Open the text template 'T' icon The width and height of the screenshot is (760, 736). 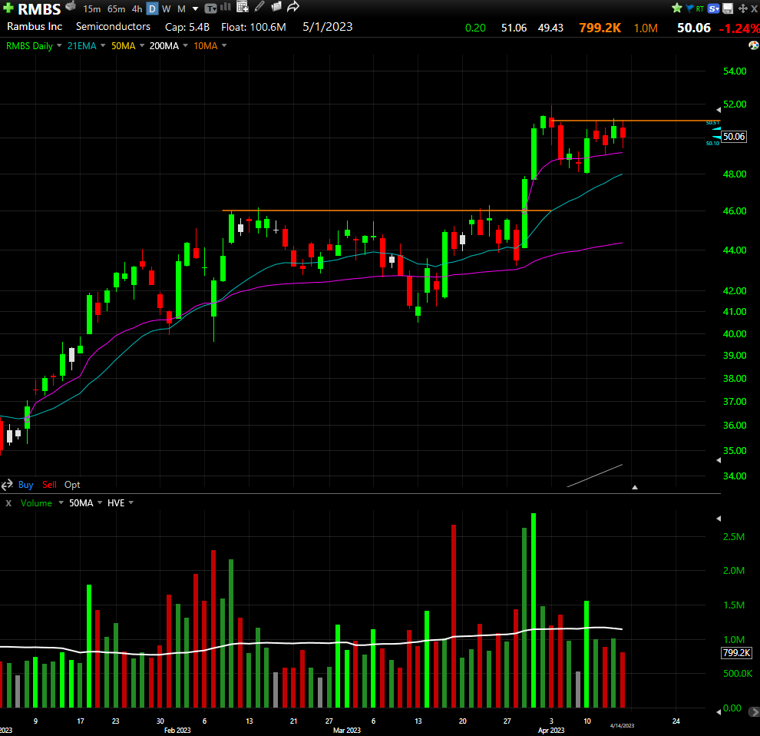(211, 8)
